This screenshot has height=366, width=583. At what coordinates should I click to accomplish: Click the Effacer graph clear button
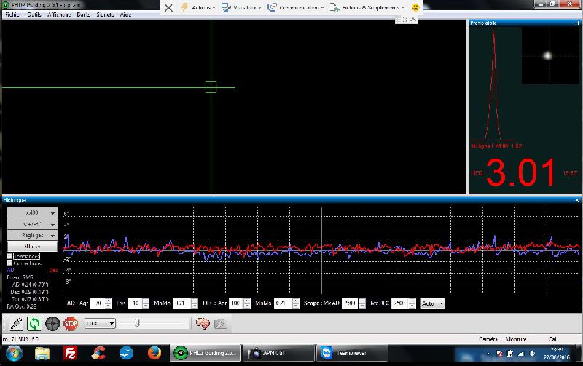tap(32, 247)
